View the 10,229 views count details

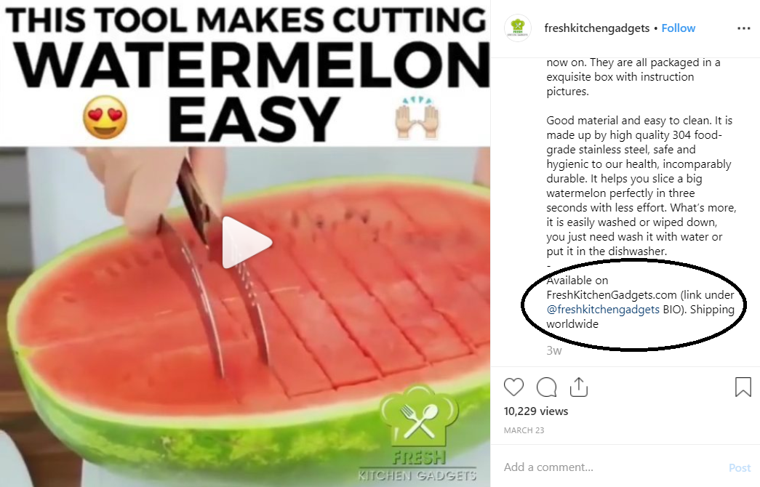point(535,411)
